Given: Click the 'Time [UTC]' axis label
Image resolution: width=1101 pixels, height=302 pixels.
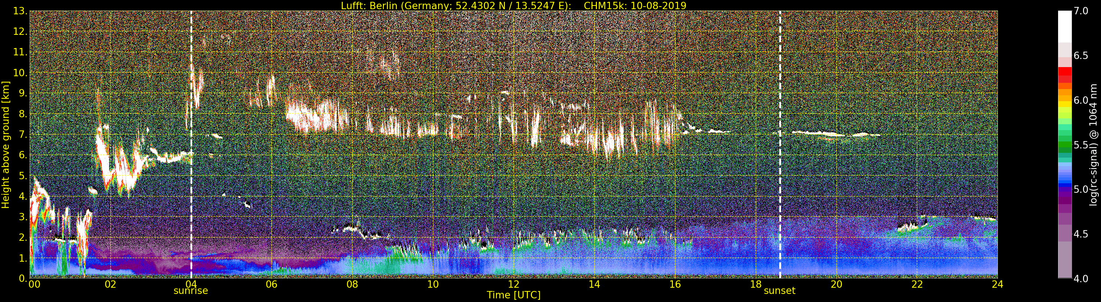Looking at the screenshot, I should tap(513, 295).
